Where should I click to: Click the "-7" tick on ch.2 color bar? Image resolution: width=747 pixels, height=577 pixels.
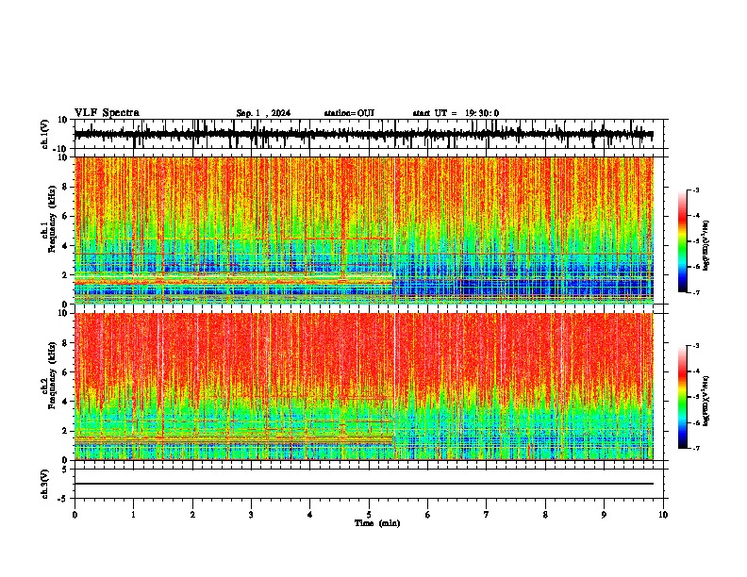(695, 448)
